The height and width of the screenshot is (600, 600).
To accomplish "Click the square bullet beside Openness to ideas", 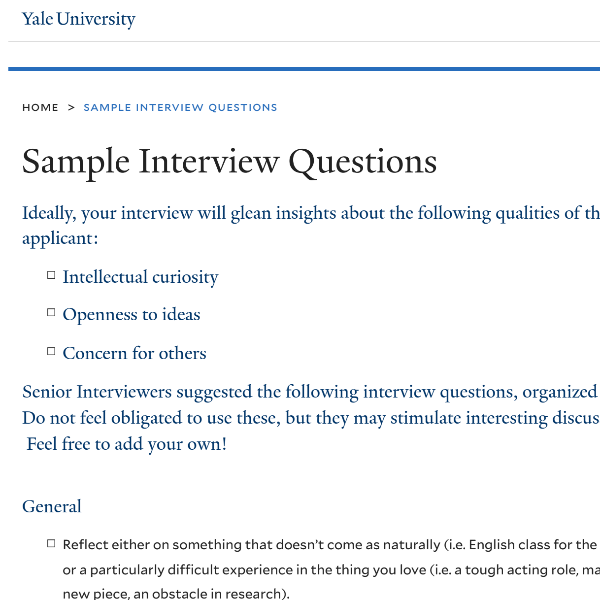I will tap(51, 312).
